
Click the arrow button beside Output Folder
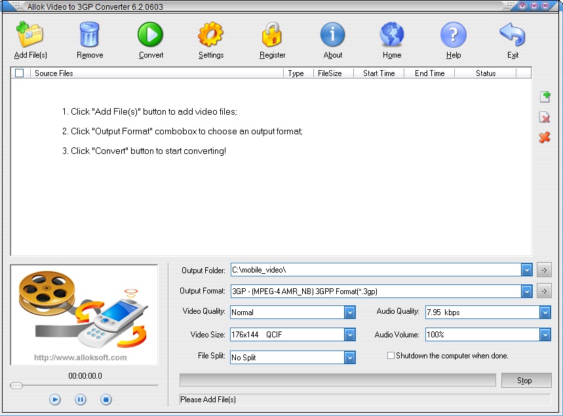545,270
